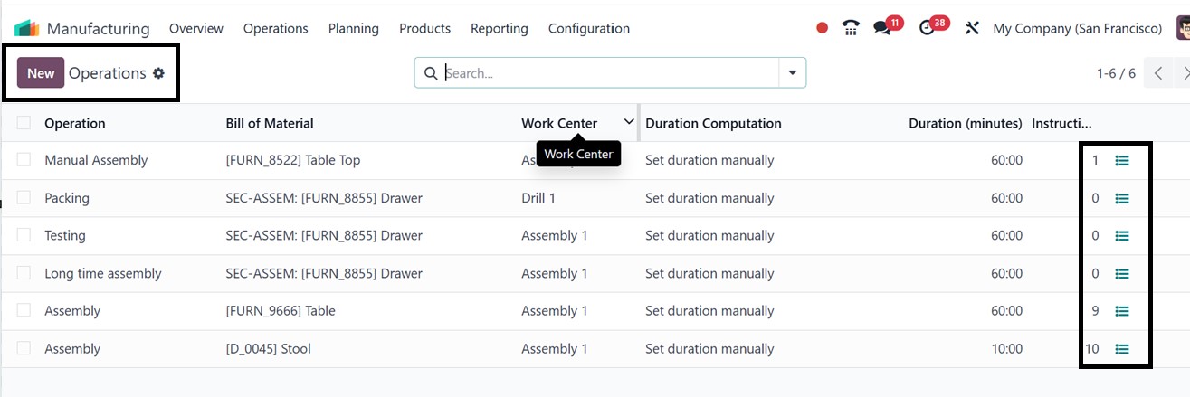This screenshot has height=397, width=1190.
Task: Focus the Search input field
Action: pyautogui.click(x=606, y=73)
